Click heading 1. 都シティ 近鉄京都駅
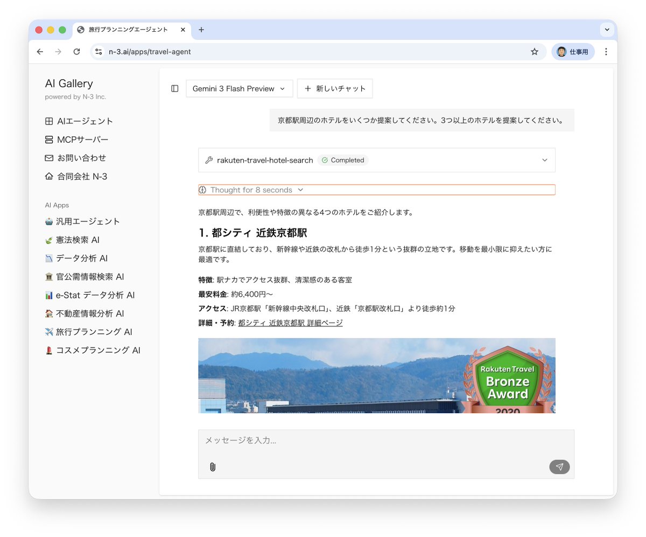This screenshot has height=537, width=646. point(252,233)
